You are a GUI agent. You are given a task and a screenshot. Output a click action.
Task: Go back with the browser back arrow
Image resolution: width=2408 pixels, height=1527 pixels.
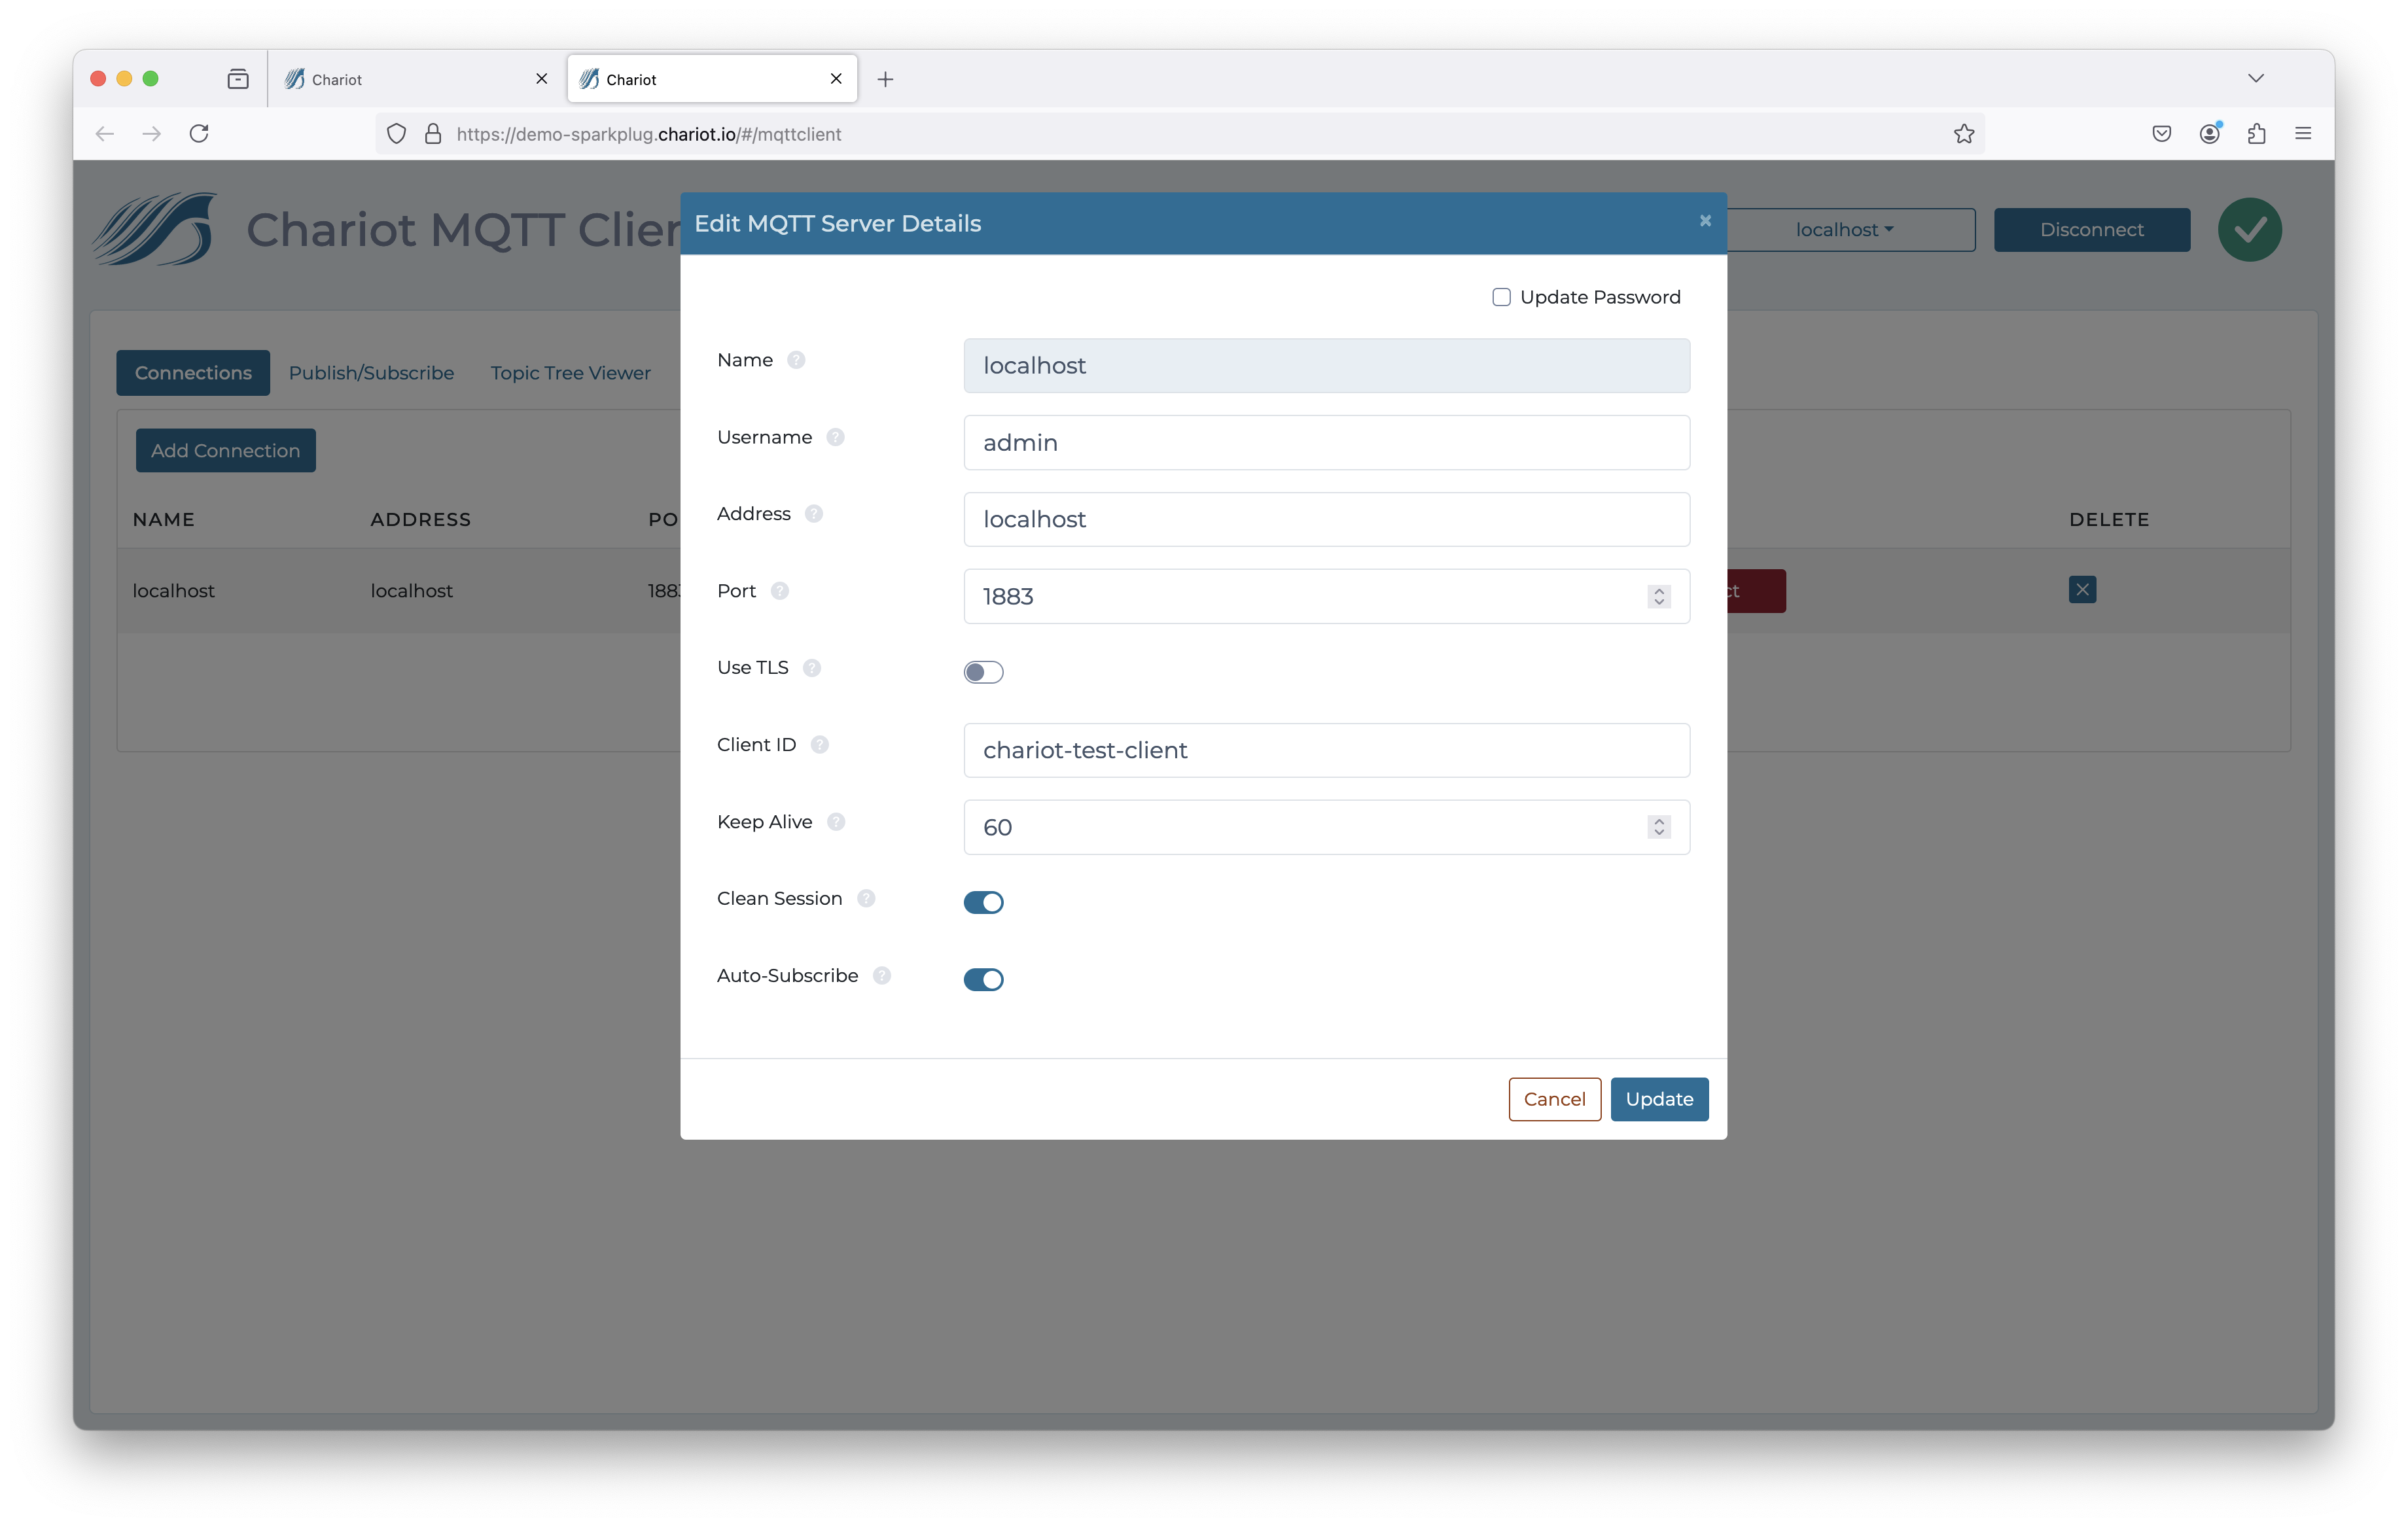(104, 134)
